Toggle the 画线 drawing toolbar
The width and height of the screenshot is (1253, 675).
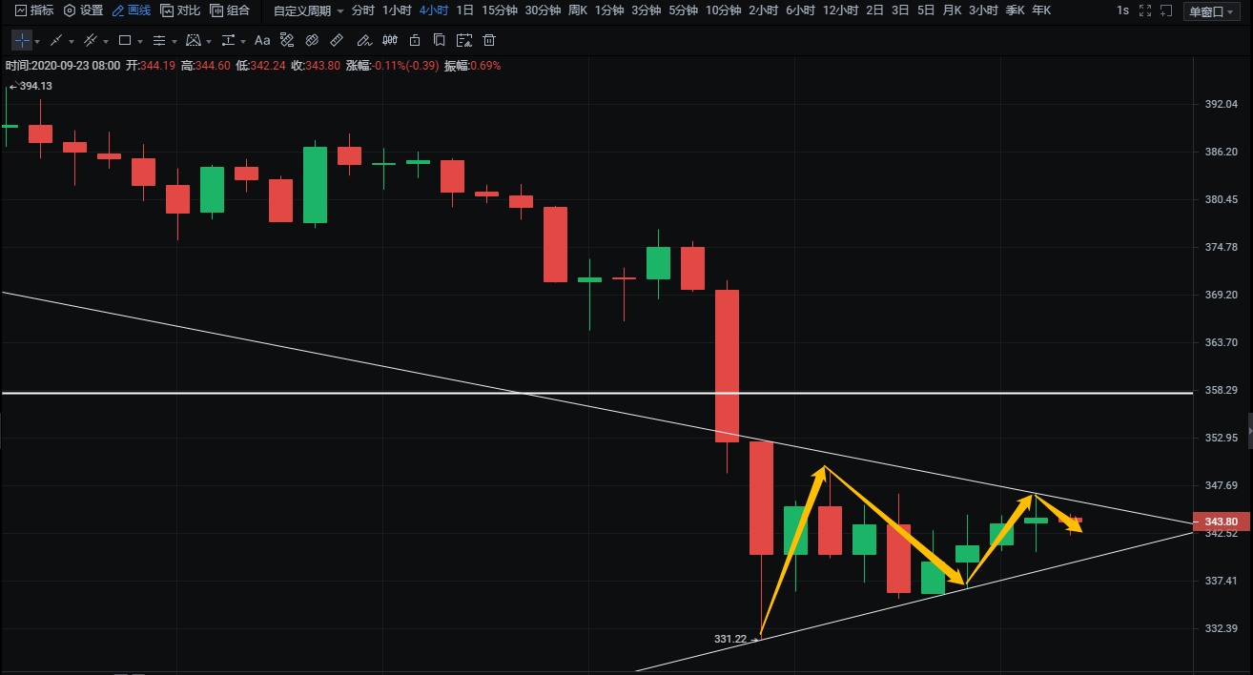tap(131, 10)
